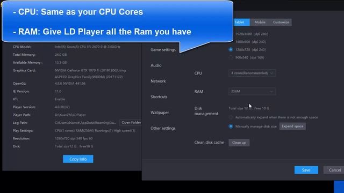Viewport: 344px width, 193px height.
Task: Click the Log Path value text
Action: 85,123
